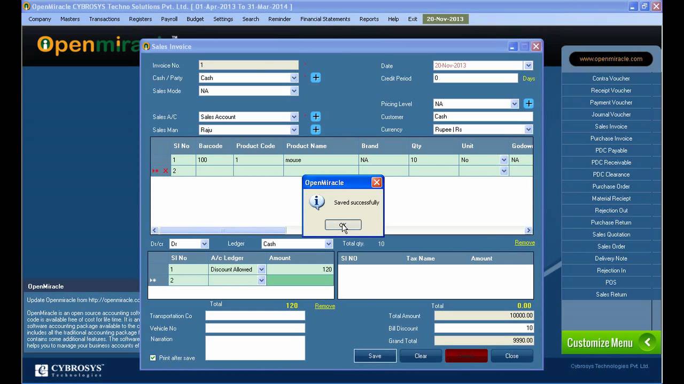Viewport: 684px width, 384px height.
Task: Click right arrow of product grid scrollbar
Action: 528,230
